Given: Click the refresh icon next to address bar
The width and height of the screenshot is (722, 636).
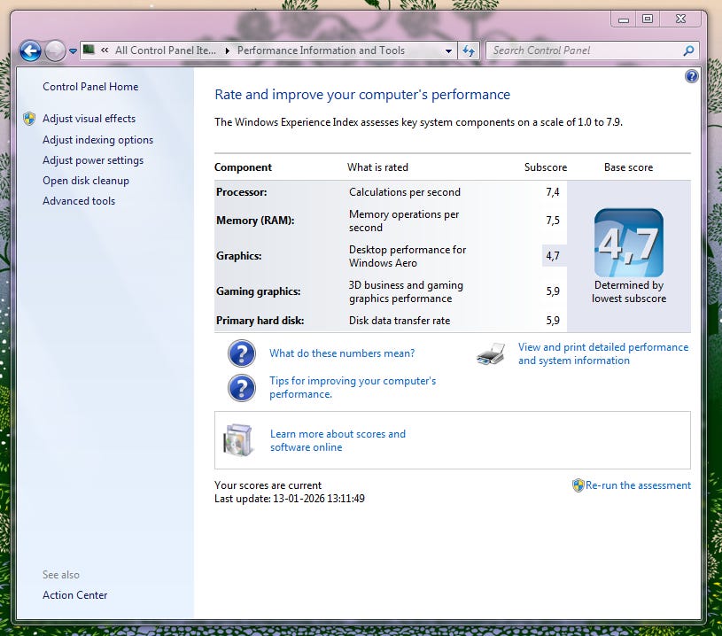Looking at the screenshot, I should point(470,50).
